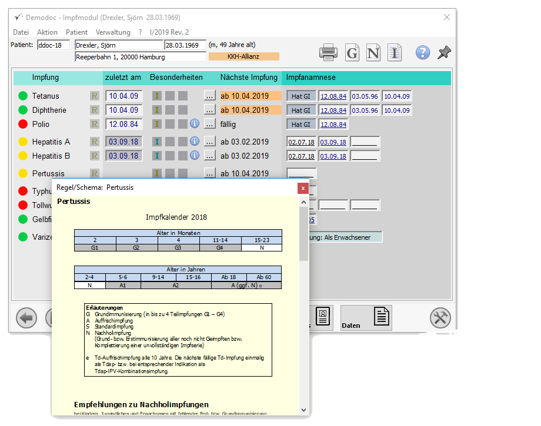Open the ... options for Pertussis
541x426 pixels.
[209, 173]
